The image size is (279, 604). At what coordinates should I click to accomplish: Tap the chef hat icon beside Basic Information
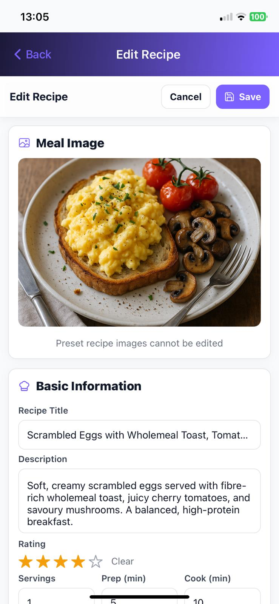(x=24, y=386)
